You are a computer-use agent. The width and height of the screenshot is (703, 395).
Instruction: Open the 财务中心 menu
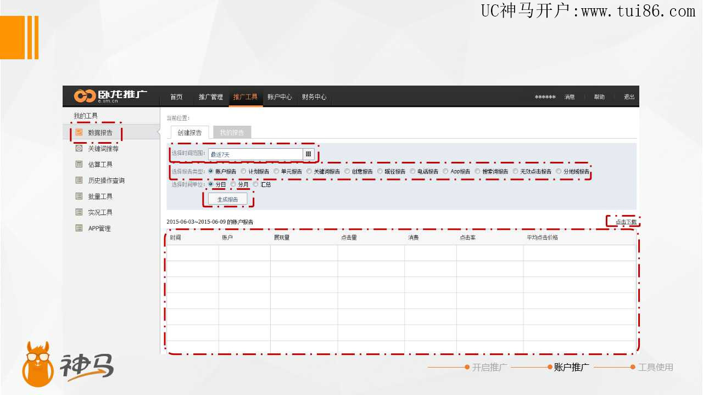click(314, 97)
